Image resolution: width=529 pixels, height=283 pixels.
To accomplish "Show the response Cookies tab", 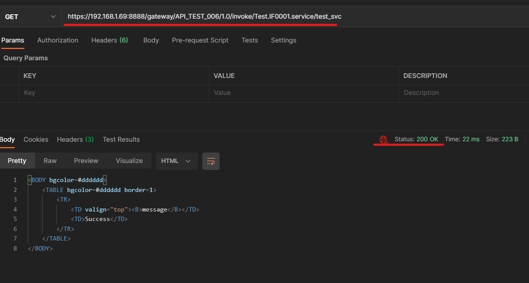I will click(36, 140).
